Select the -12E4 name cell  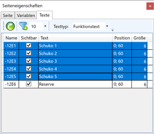(x=11, y=69)
